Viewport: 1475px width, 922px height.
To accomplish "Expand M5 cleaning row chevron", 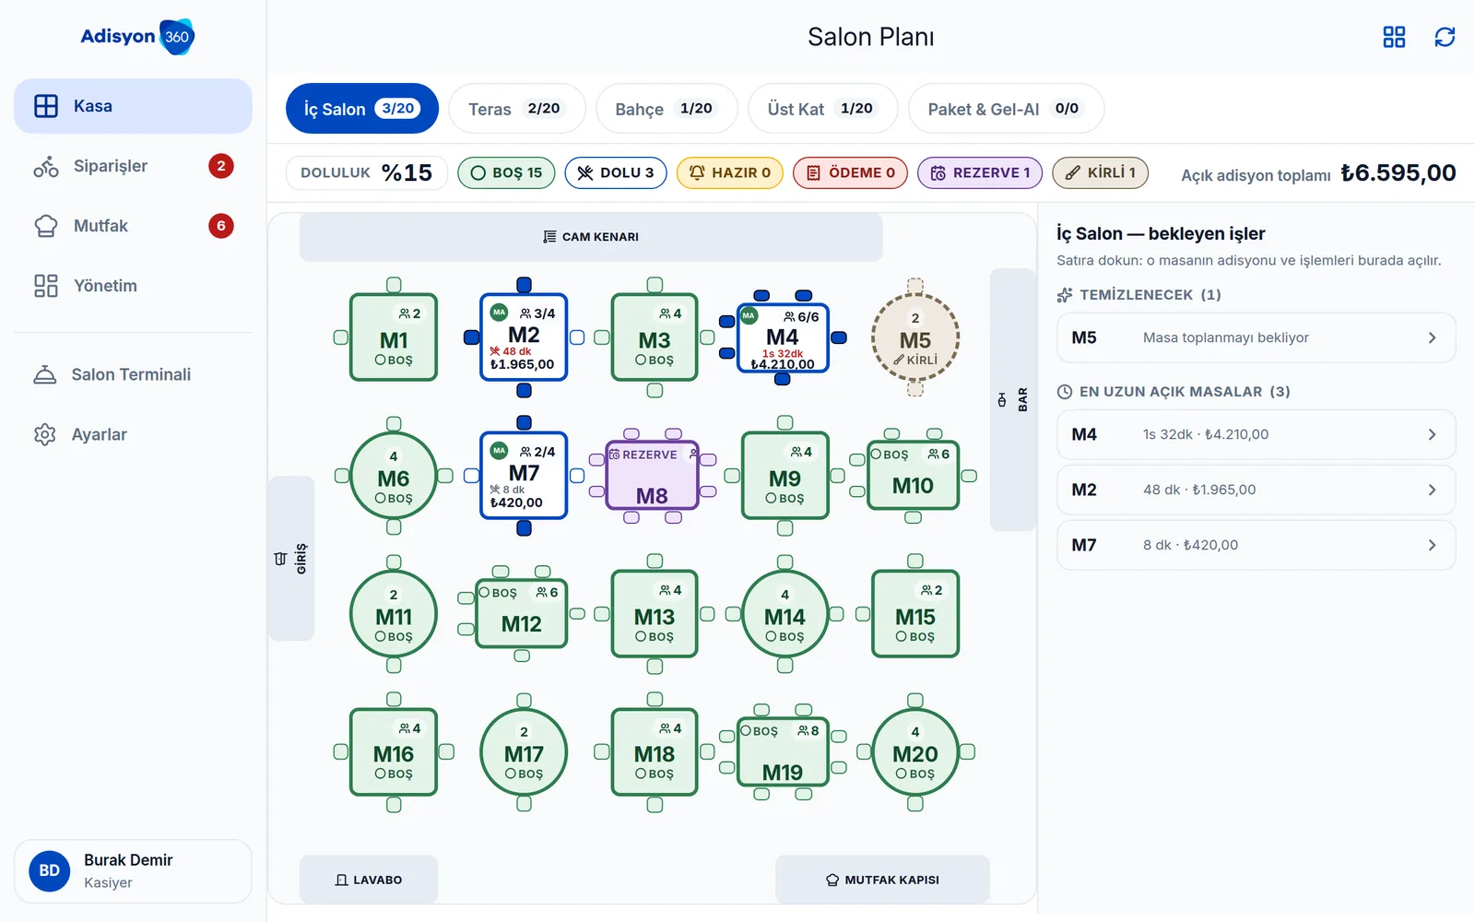I will click(1432, 337).
